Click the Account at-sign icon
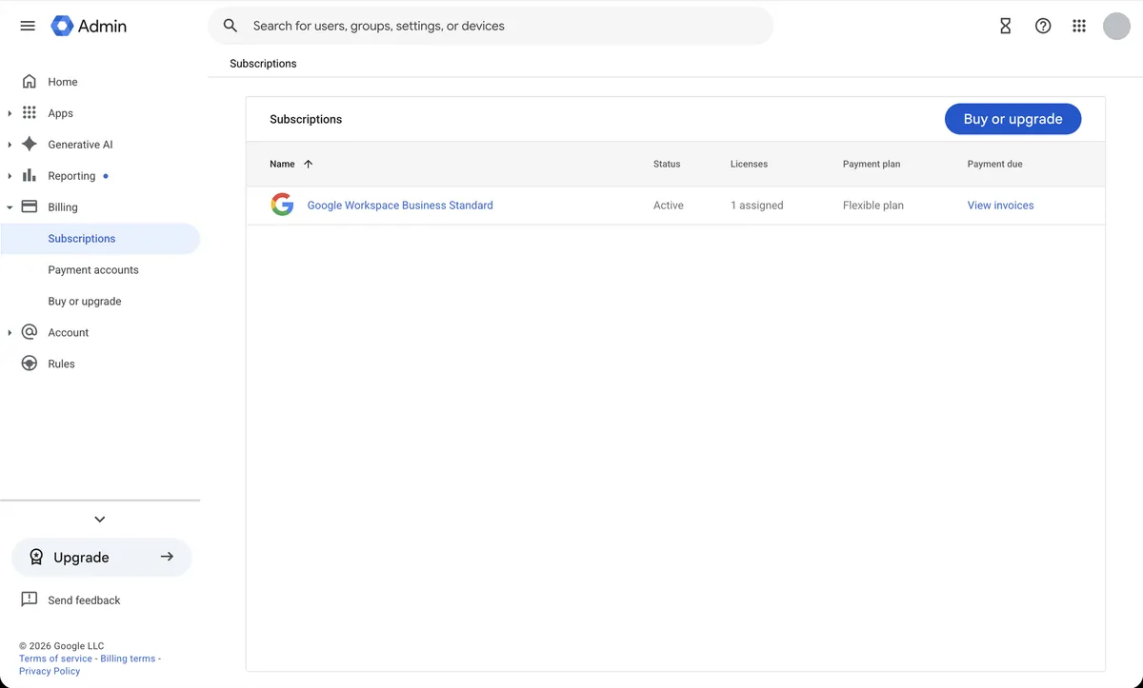 coord(30,332)
